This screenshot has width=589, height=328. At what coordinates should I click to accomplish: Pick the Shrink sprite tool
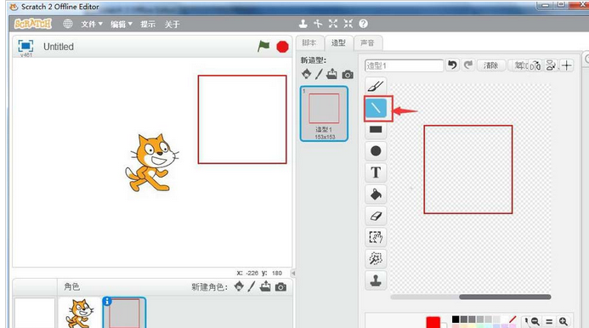(x=348, y=24)
